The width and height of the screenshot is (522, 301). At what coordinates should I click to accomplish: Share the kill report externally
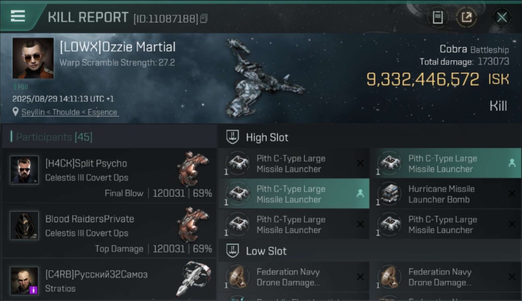tap(467, 17)
